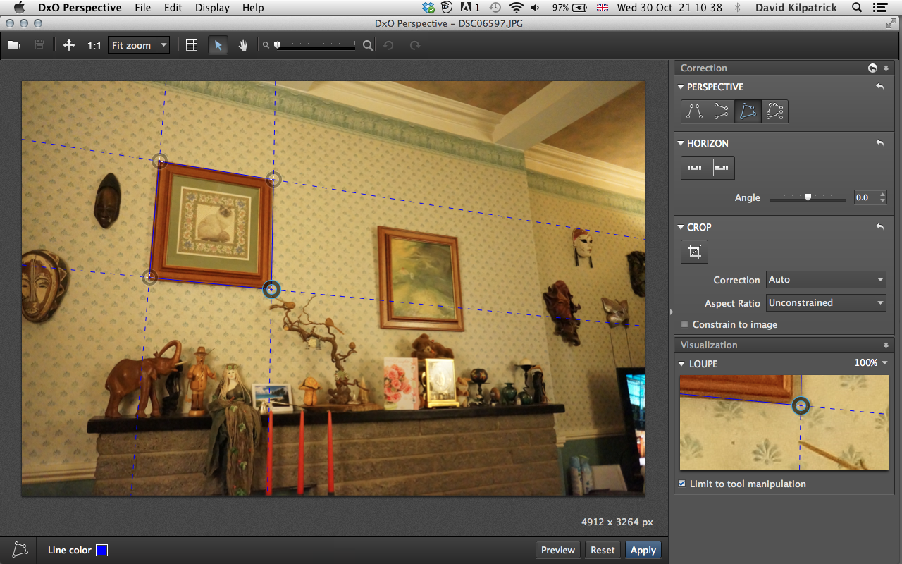The height and width of the screenshot is (564, 902).
Task: Open the Apple menu
Action: point(19,8)
